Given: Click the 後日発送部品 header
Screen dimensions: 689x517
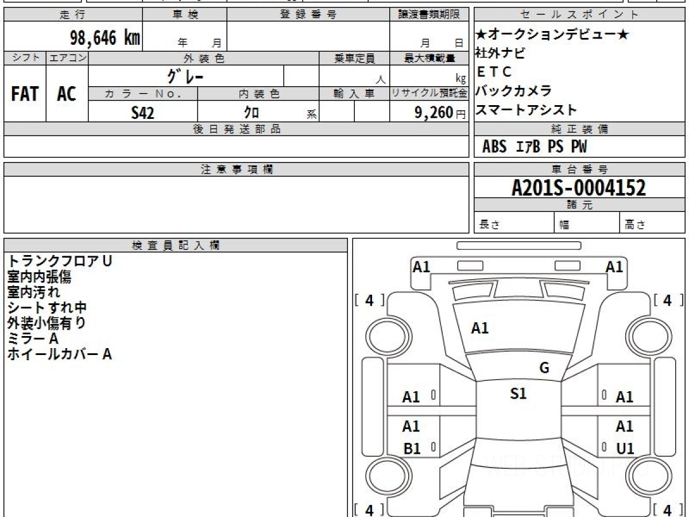Looking at the screenshot, I should coord(237,129).
